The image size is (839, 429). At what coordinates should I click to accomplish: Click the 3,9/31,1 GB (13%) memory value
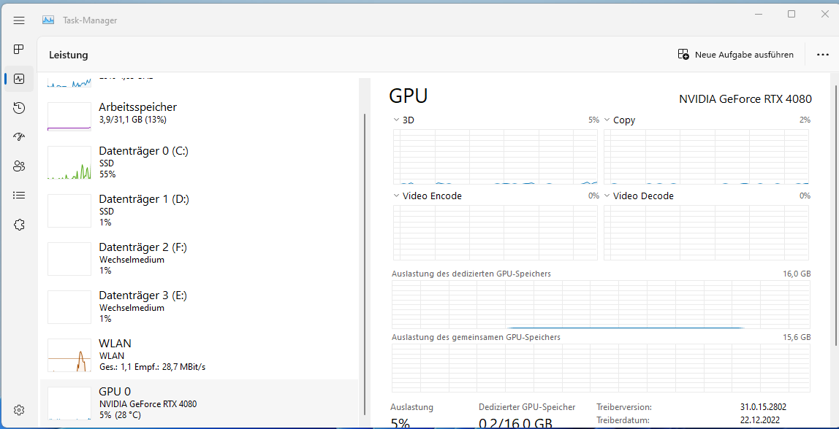pyautogui.click(x=133, y=120)
